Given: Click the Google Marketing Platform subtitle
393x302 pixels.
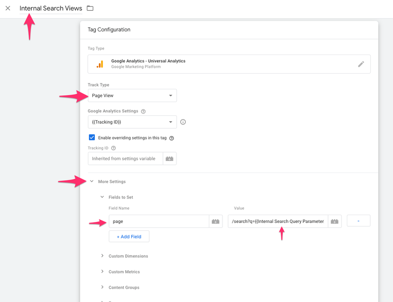Looking at the screenshot, I should coord(136,67).
